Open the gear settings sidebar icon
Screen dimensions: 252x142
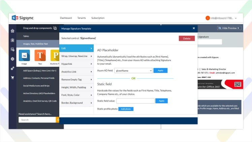pos(12,59)
